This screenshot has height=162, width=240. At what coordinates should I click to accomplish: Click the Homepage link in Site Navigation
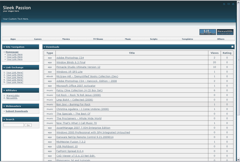pos(12,52)
